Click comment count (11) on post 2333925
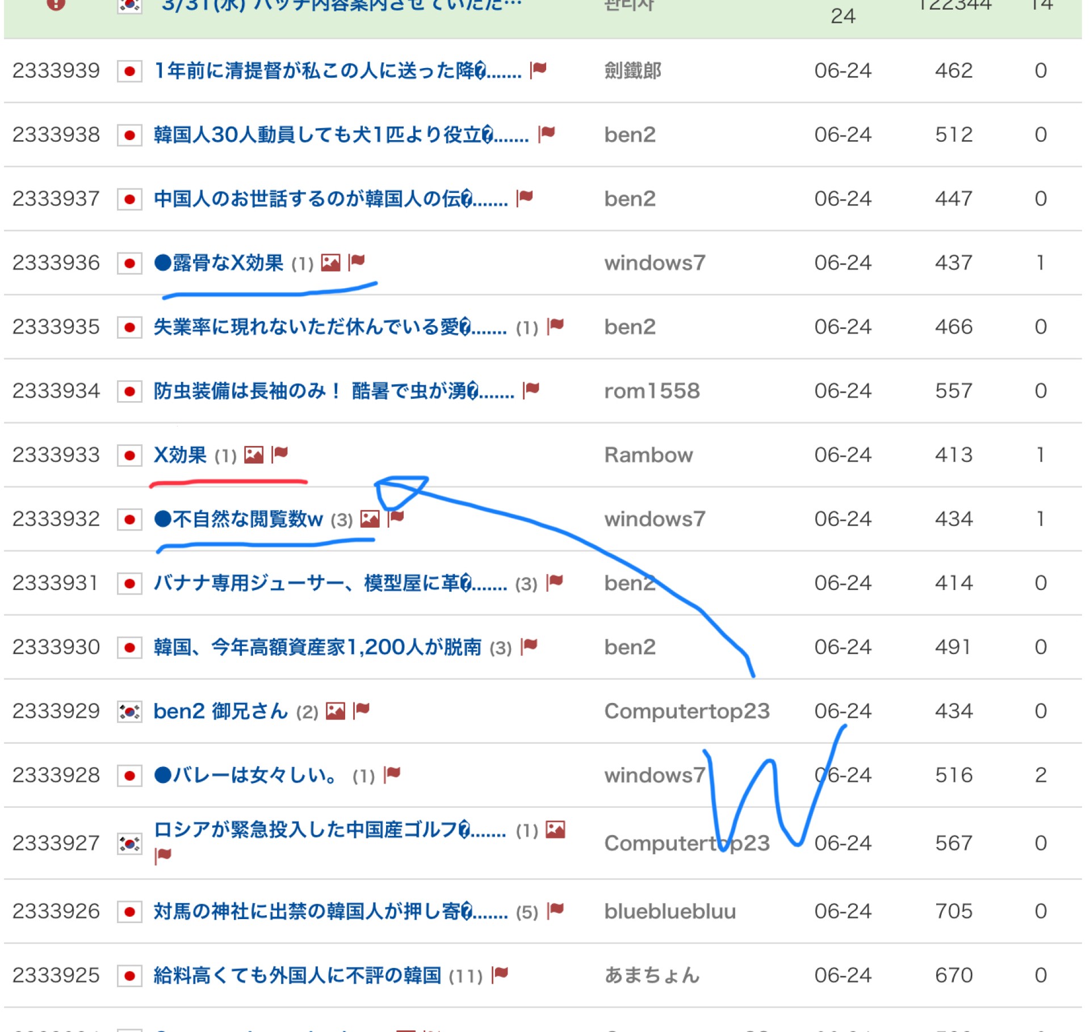Screen dimensions: 1090x1032 [466, 977]
